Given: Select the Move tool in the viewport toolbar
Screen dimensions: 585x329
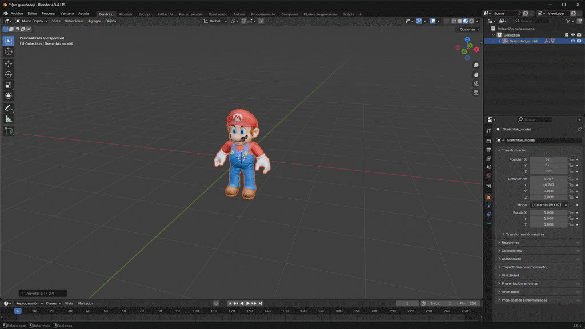Looking at the screenshot, I should [9, 63].
